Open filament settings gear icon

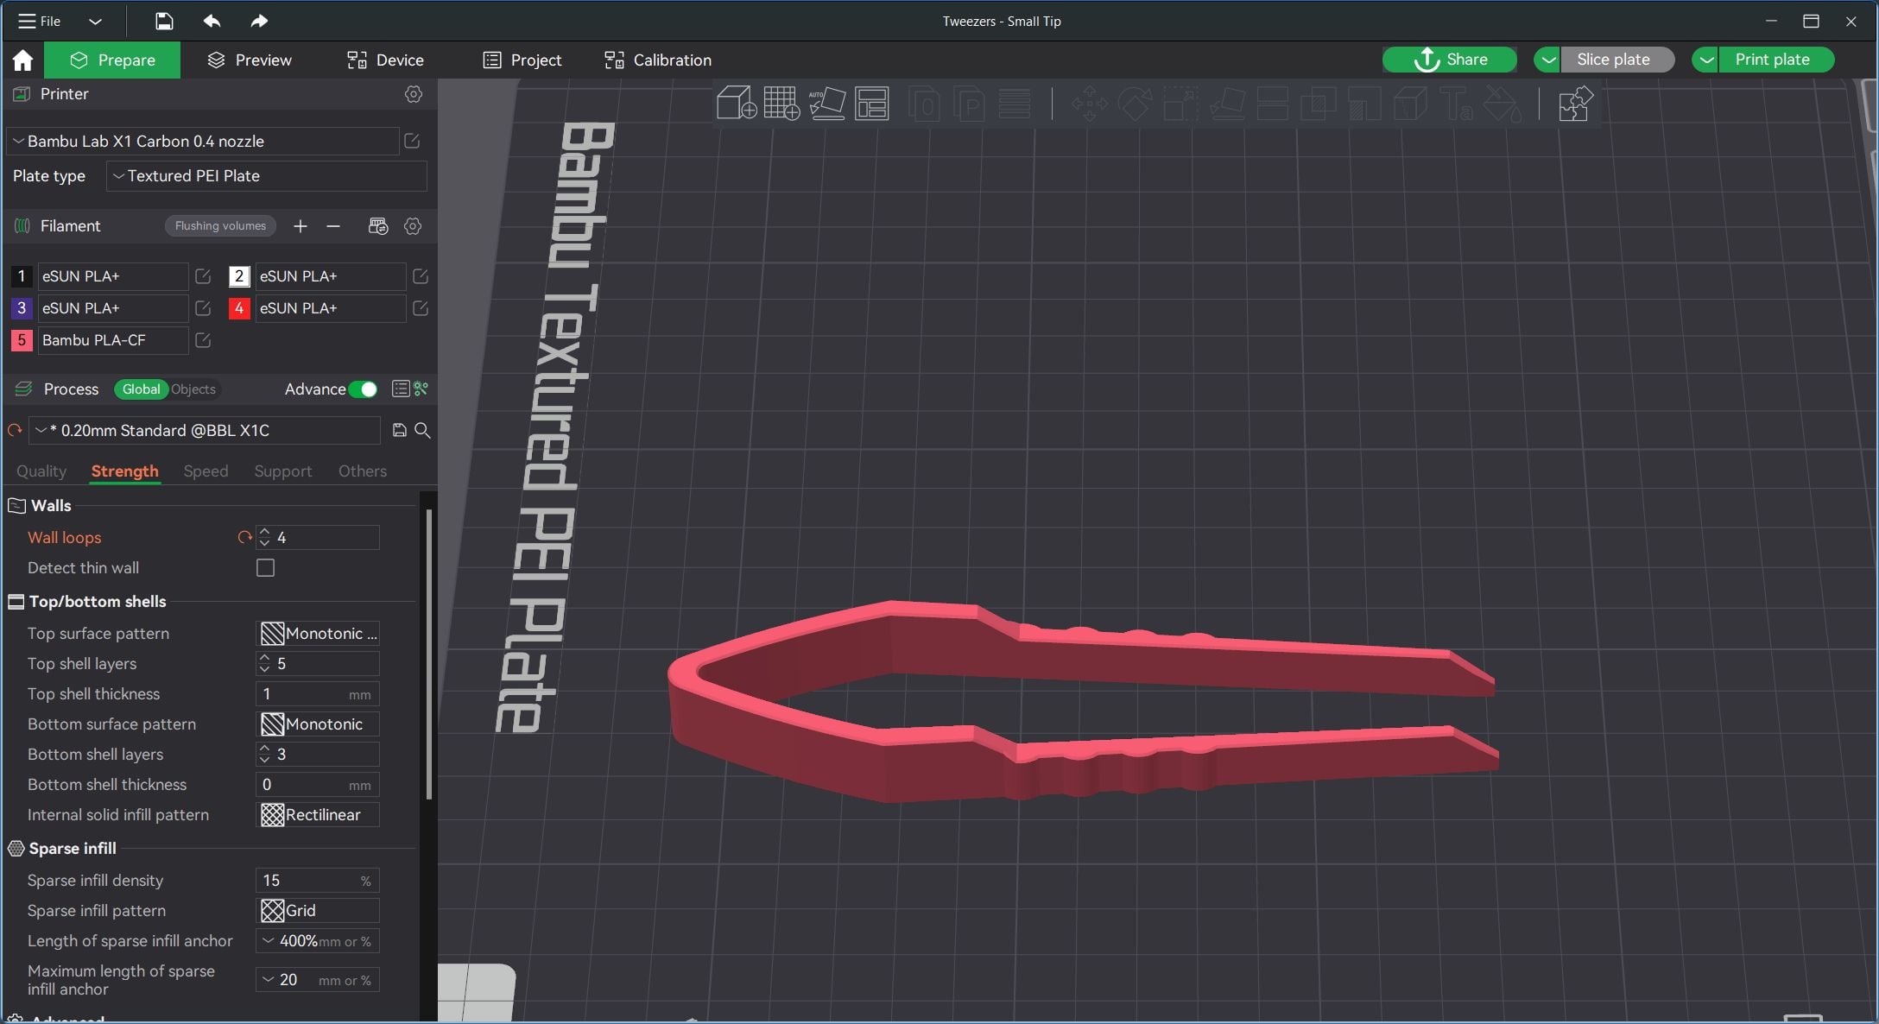413,226
